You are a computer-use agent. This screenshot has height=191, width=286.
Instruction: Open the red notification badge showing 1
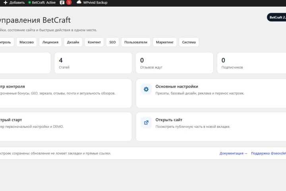click(69, 2)
